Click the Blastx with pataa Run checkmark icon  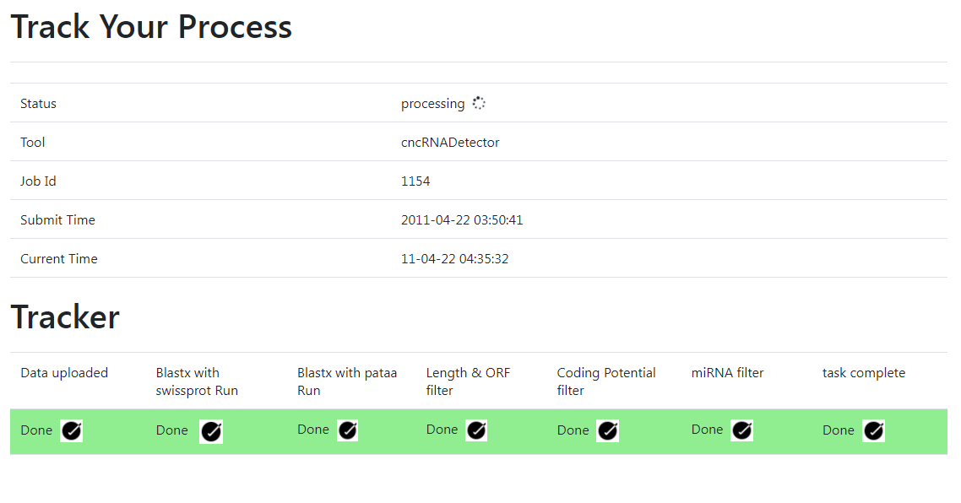348,430
